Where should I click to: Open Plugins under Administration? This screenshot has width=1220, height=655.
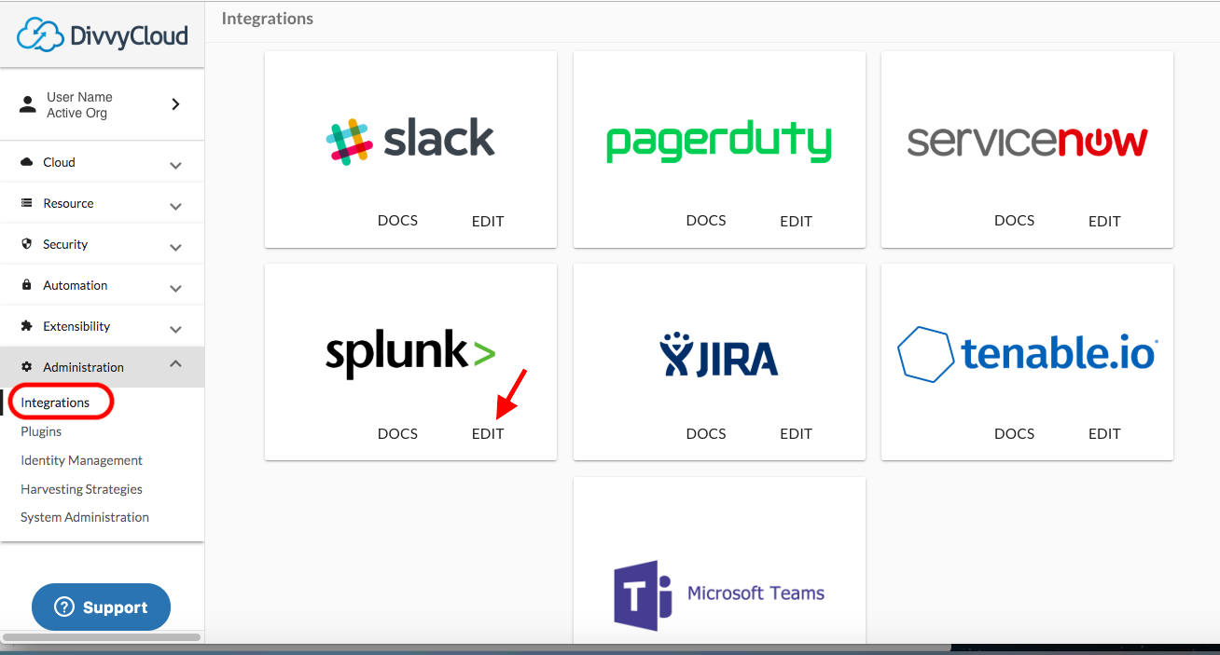coord(41,431)
